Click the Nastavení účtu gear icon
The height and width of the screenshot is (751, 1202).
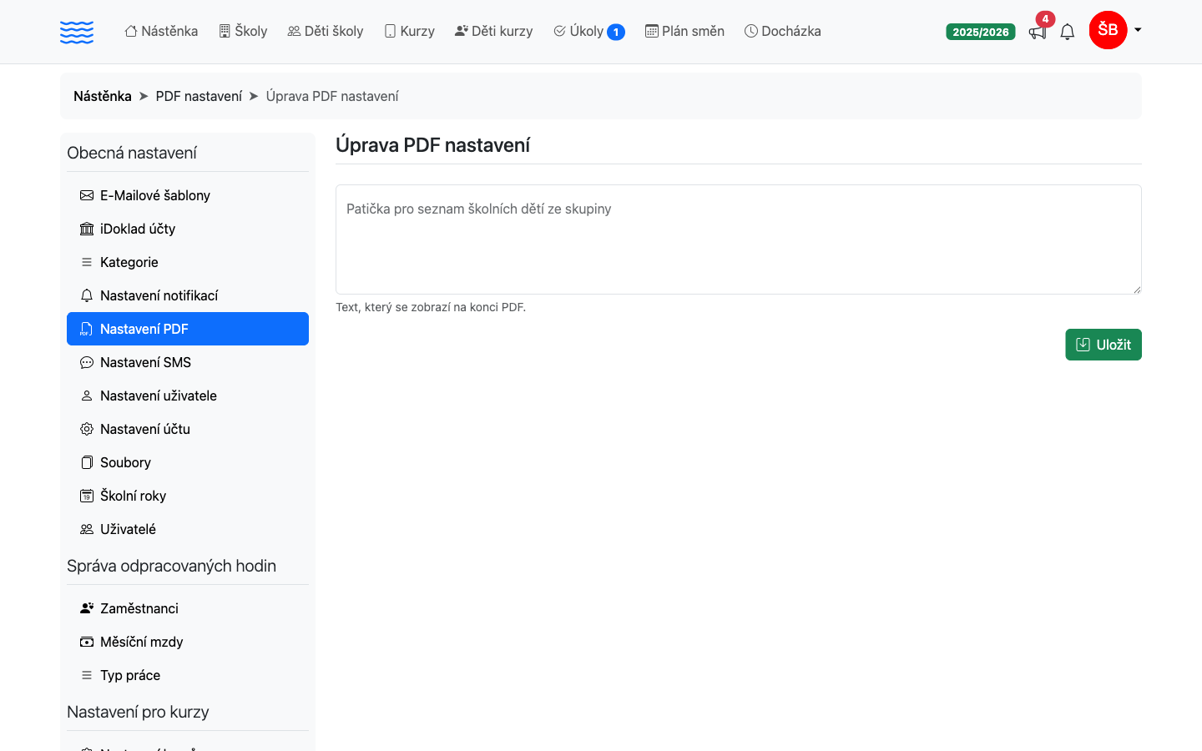(x=87, y=429)
